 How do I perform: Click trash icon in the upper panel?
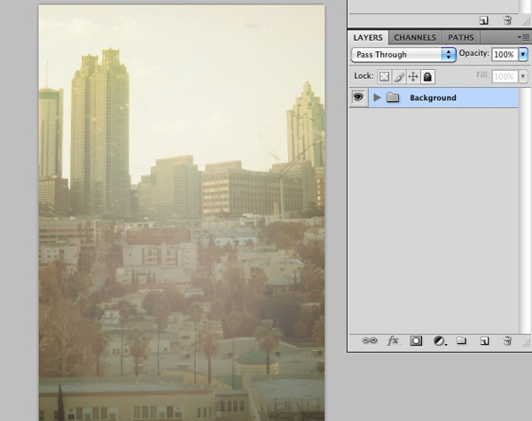pos(507,19)
